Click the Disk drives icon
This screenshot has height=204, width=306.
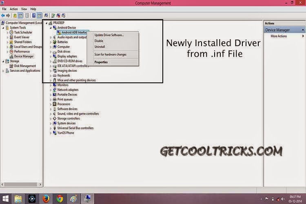point(55,51)
